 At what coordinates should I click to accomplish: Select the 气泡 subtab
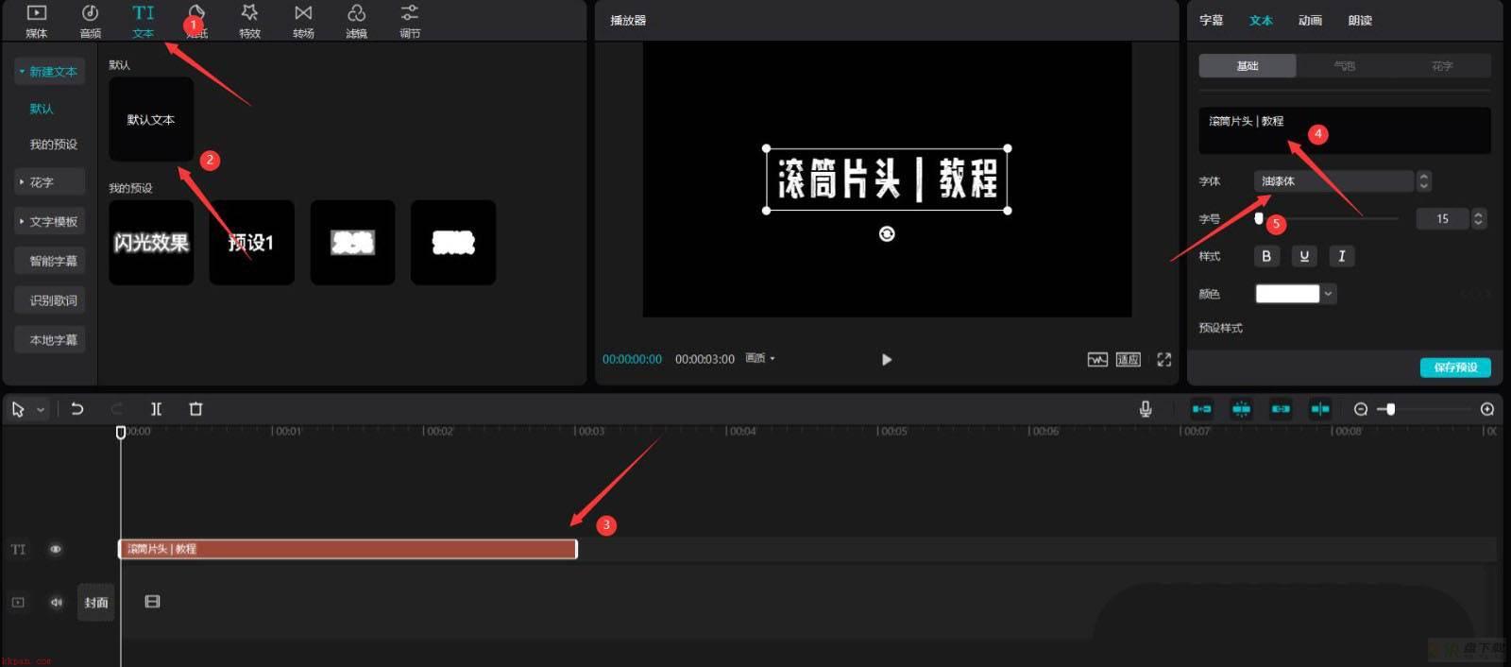click(1345, 66)
